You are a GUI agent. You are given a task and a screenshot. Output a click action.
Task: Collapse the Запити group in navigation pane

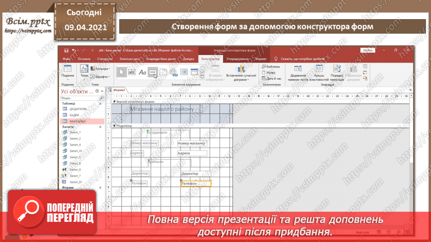pos(100,127)
